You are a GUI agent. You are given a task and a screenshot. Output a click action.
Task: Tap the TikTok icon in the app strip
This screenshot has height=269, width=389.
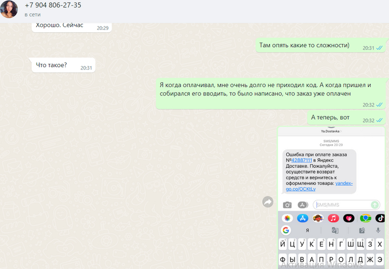click(x=380, y=218)
